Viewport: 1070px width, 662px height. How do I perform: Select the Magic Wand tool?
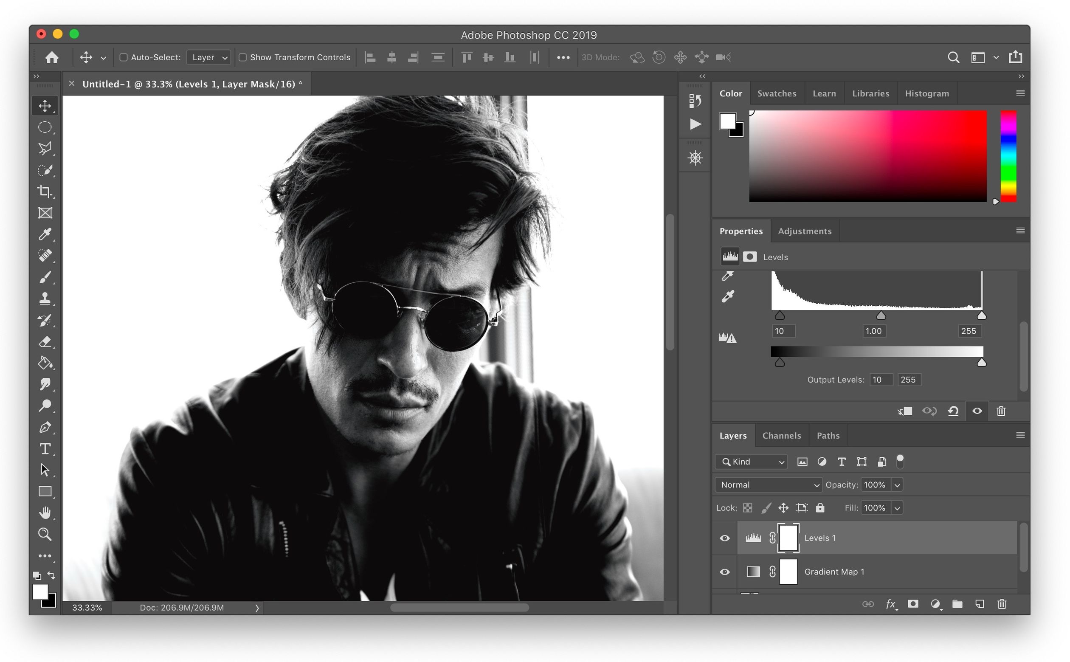45,170
